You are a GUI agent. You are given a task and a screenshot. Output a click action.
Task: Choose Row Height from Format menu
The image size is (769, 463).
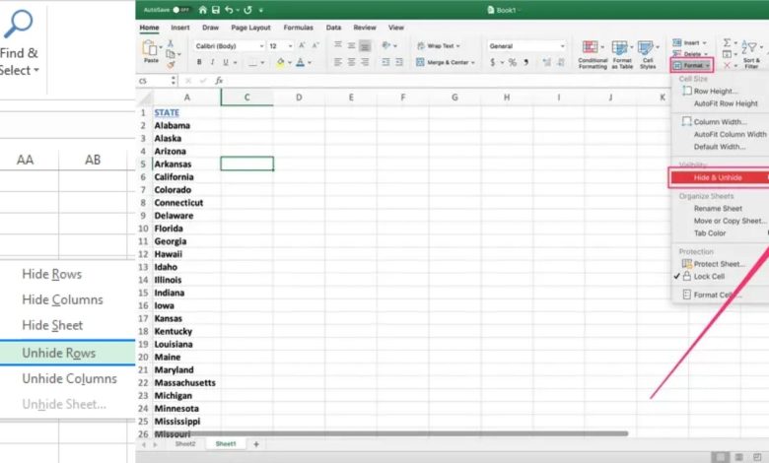click(715, 92)
